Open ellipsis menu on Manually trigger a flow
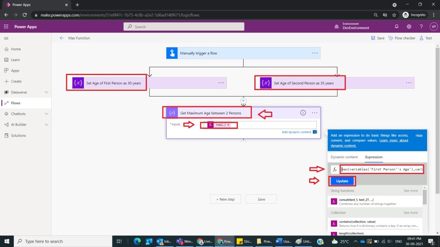The width and height of the screenshot is (440, 247). click(315, 53)
